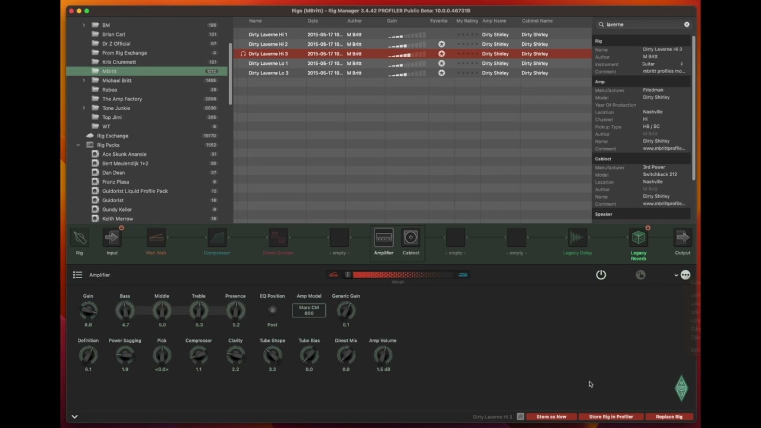Click Store as New button
Image resolution: width=761 pixels, height=428 pixels.
(x=551, y=417)
